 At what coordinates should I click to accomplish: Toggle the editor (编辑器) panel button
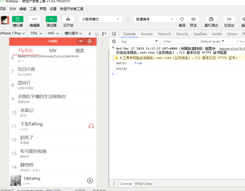coord(35,19)
